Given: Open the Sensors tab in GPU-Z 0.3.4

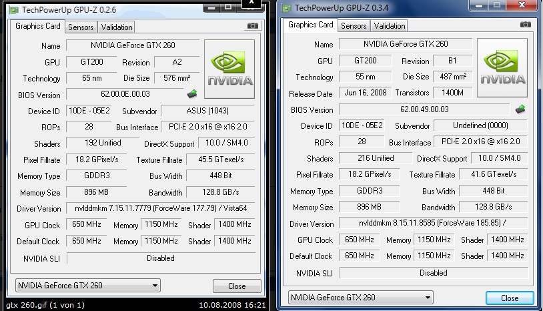Looking at the screenshot, I should click(x=354, y=25).
